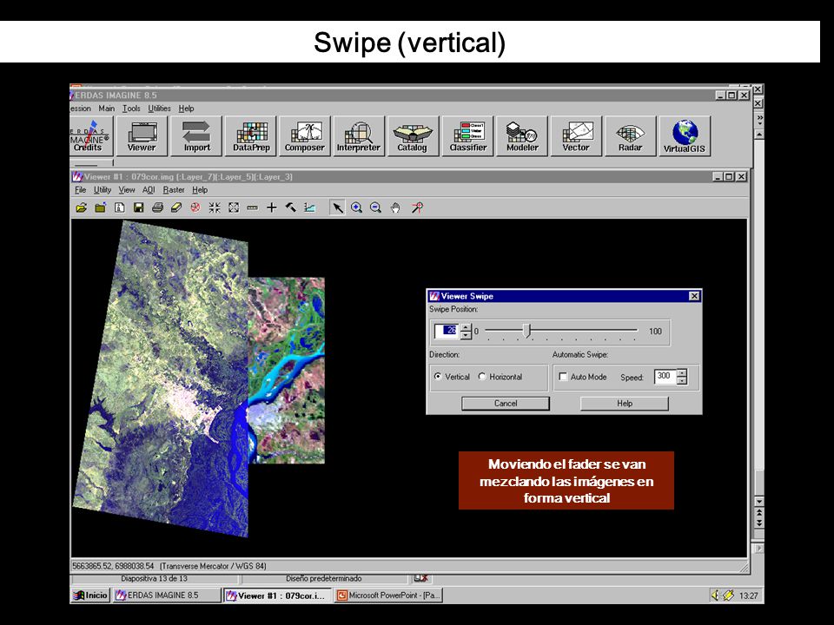This screenshot has width=834, height=625.
Task: Open the viewer AOI menu
Action: pyautogui.click(x=149, y=190)
